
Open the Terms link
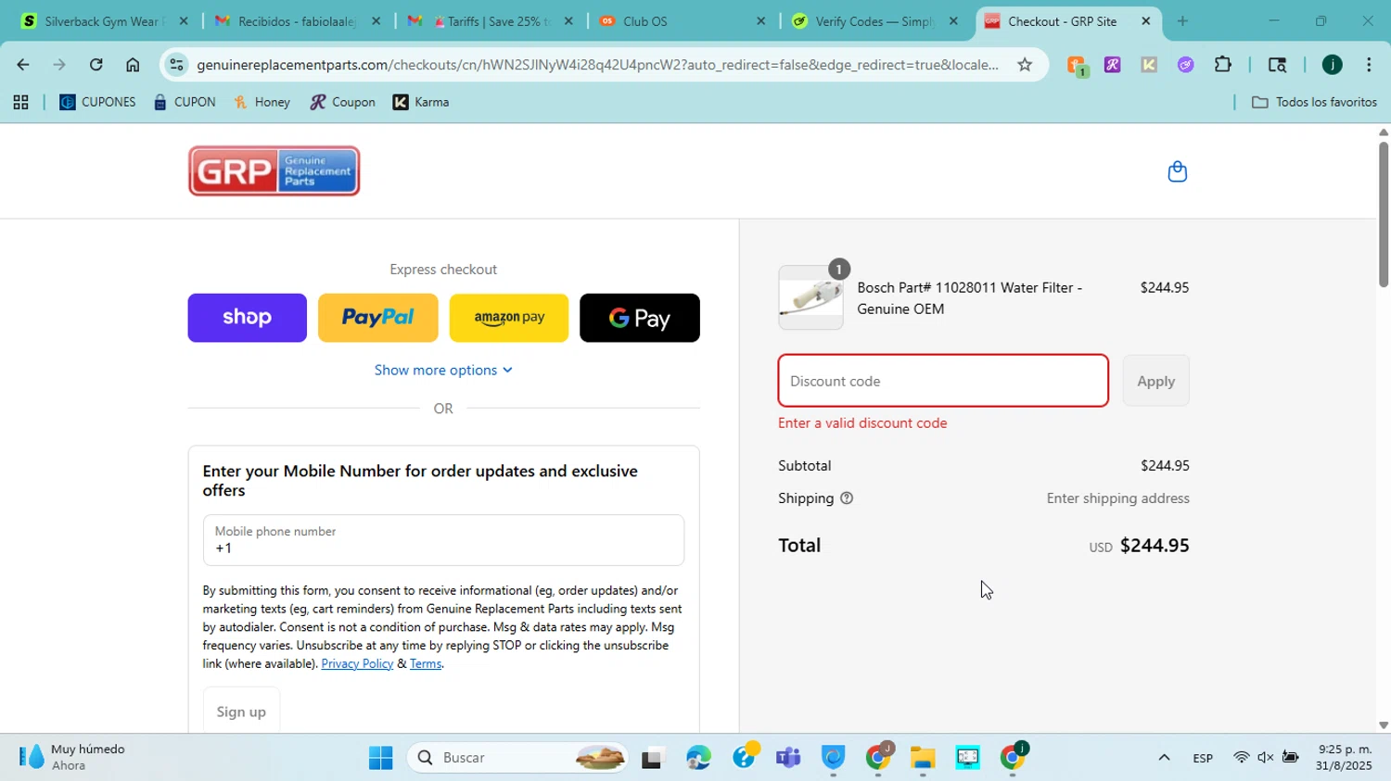pos(426,663)
